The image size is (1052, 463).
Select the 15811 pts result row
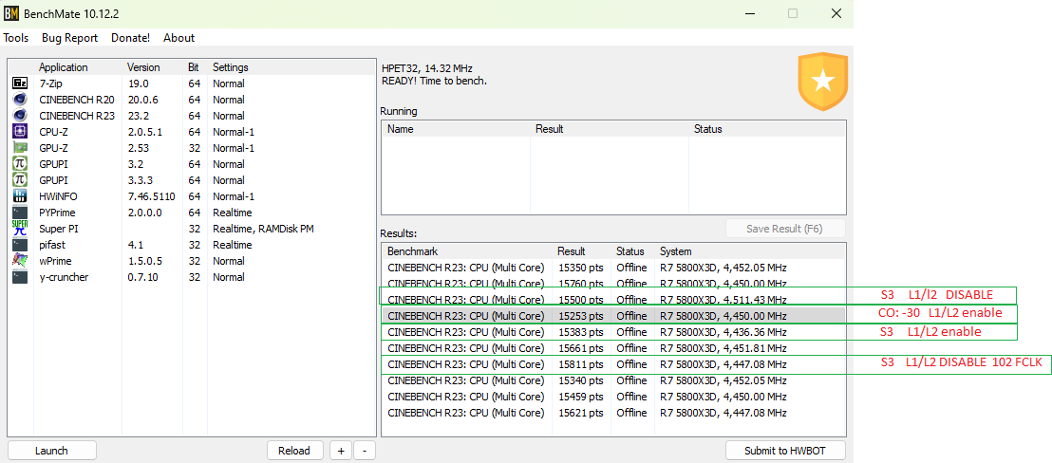click(x=613, y=364)
